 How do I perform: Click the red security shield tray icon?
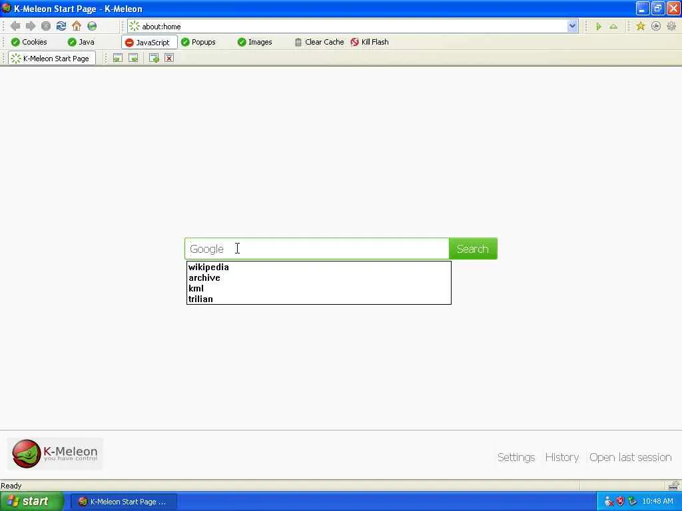pyautogui.click(x=621, y=502)
